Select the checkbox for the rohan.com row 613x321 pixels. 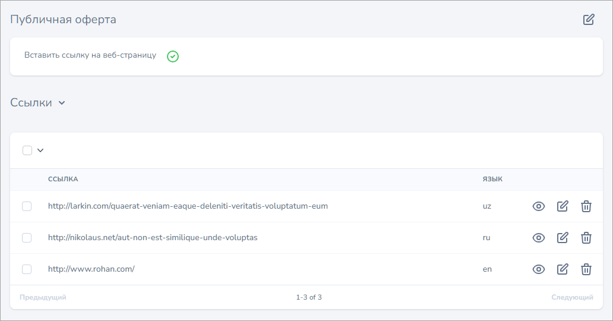click(x=27, y=269)
